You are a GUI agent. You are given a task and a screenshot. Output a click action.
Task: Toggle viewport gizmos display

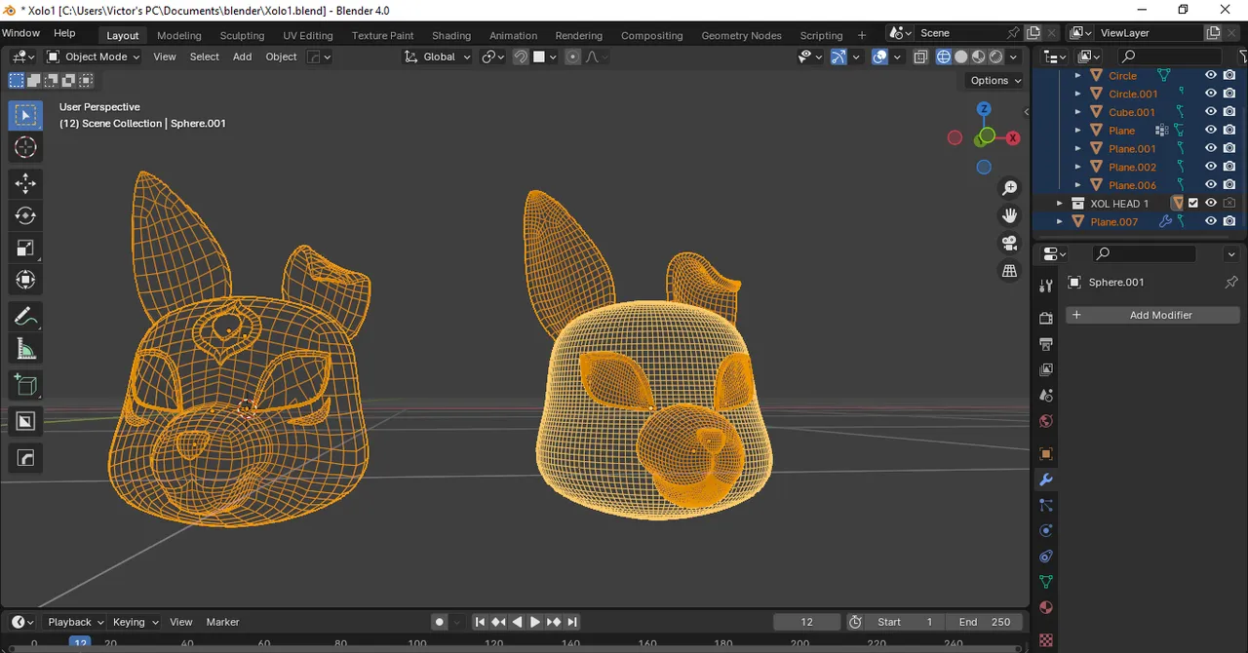(838, 57)
